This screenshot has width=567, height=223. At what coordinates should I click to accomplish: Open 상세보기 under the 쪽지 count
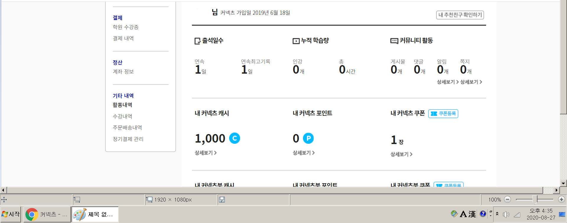tap(471, 82)
